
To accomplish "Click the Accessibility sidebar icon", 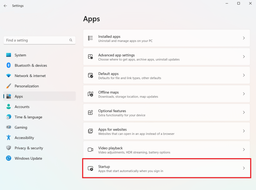I will coord(8,138).
